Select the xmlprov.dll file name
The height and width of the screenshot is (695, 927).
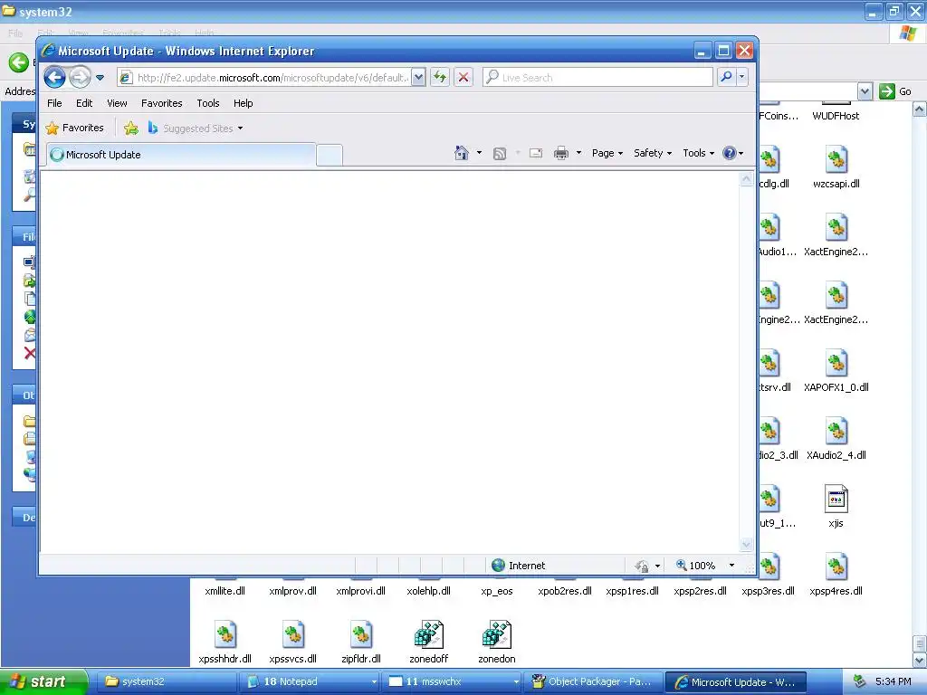coord(292,591)
